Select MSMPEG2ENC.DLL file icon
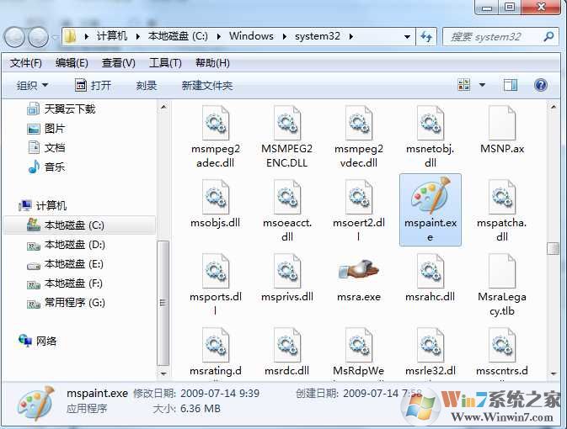Screen dimensions: 567x429 (287, 123)
